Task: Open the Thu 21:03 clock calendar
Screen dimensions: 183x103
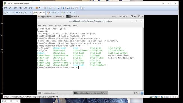Action: [x=123, y=17]
